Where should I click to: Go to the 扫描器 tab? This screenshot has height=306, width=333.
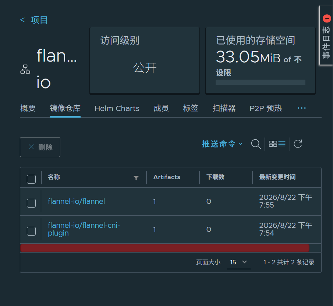point(224,108)
